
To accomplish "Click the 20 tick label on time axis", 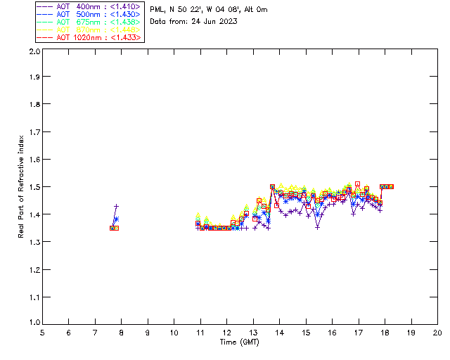I will click(437, 333).
